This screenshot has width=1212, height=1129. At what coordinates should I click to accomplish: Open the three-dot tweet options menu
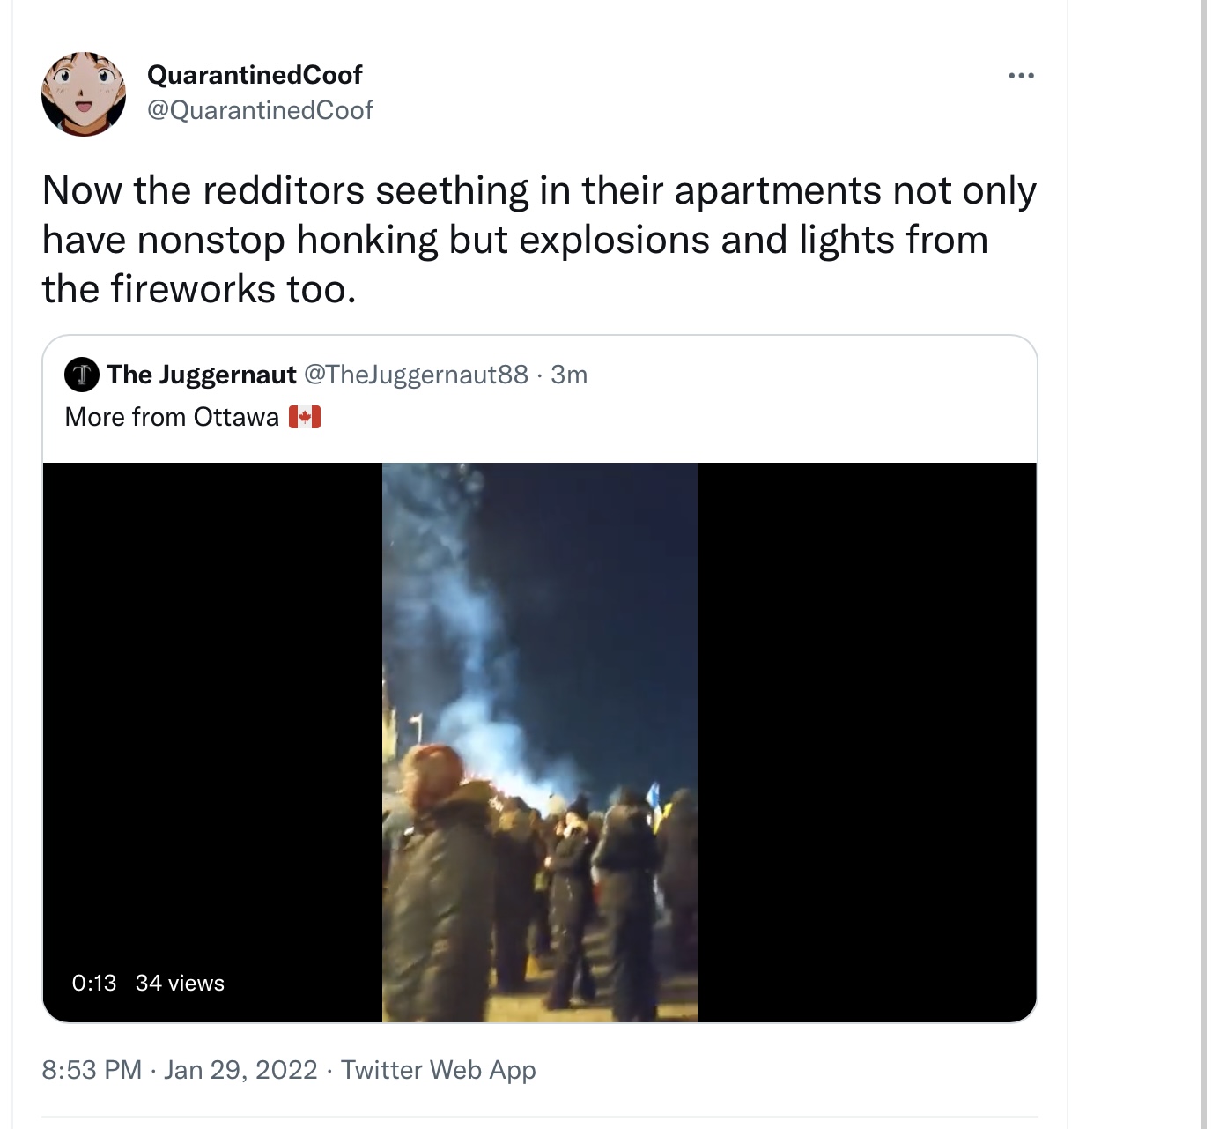(x=1021, y=76)
